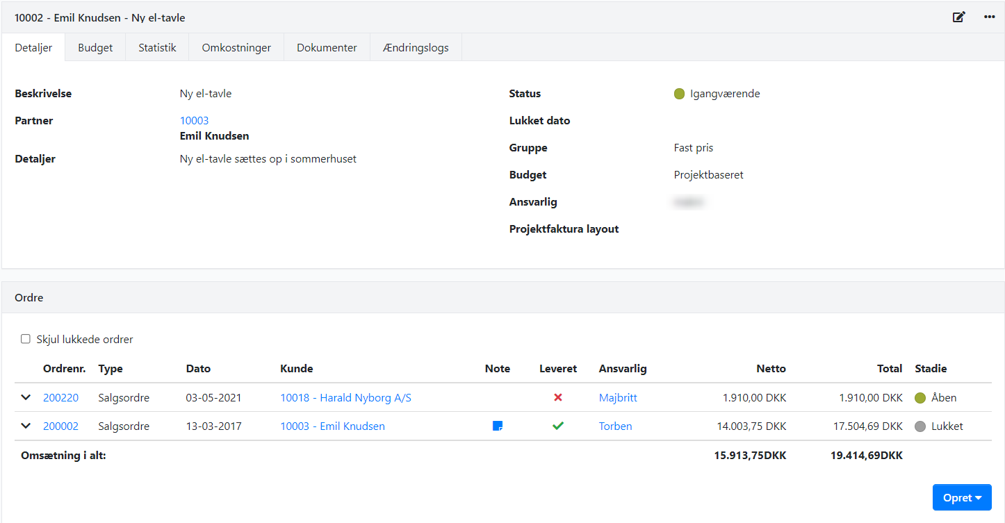Click the green checkmark delivered icon
Image resolution: width=1005 pixels, height=523 pixels.
[557, 426]
